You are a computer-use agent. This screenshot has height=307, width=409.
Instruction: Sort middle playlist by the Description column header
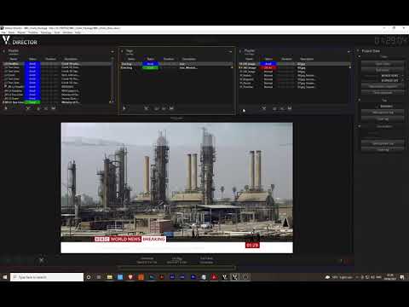pyautogui.click(x=189, y=59)
